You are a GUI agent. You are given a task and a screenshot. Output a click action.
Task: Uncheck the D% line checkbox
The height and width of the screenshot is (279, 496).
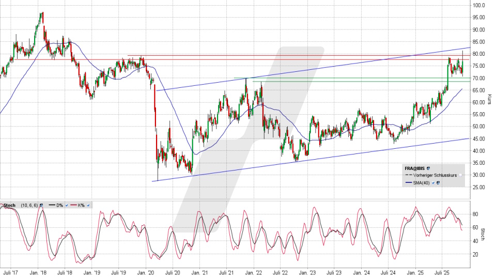(x=67, y=206)
